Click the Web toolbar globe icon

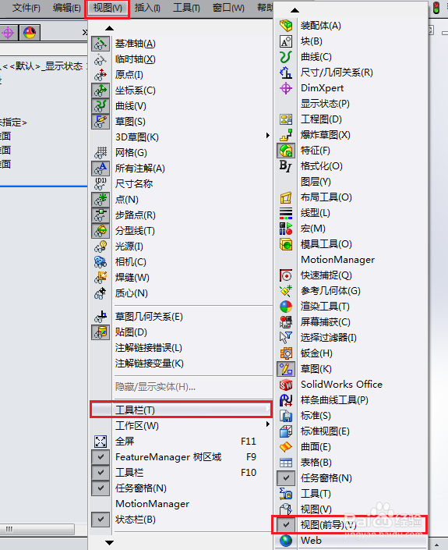coord(286,541)
